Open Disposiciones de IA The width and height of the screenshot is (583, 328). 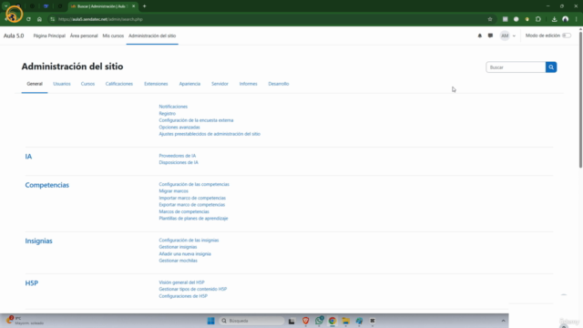(179, 162)
